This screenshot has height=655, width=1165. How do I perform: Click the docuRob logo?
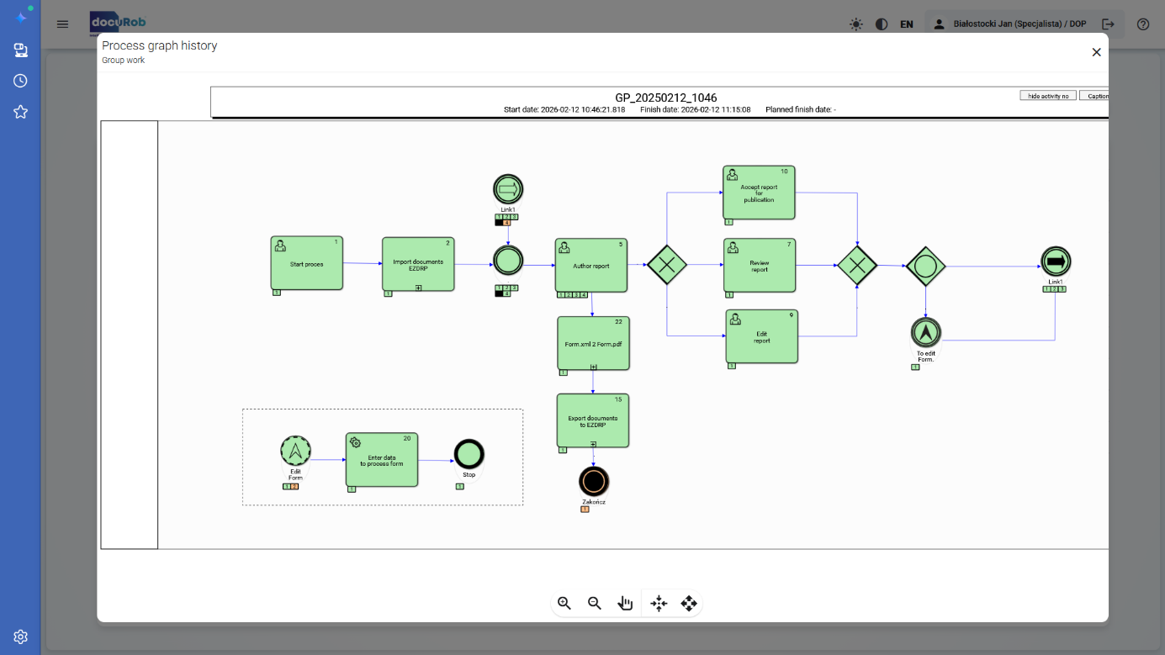coord(118,23)
